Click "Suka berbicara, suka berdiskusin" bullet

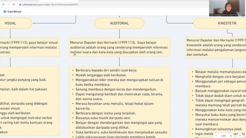click(x=121, y=132)
